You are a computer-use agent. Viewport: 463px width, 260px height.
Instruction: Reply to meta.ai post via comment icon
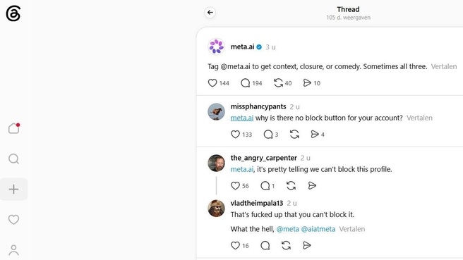(245, 83)
